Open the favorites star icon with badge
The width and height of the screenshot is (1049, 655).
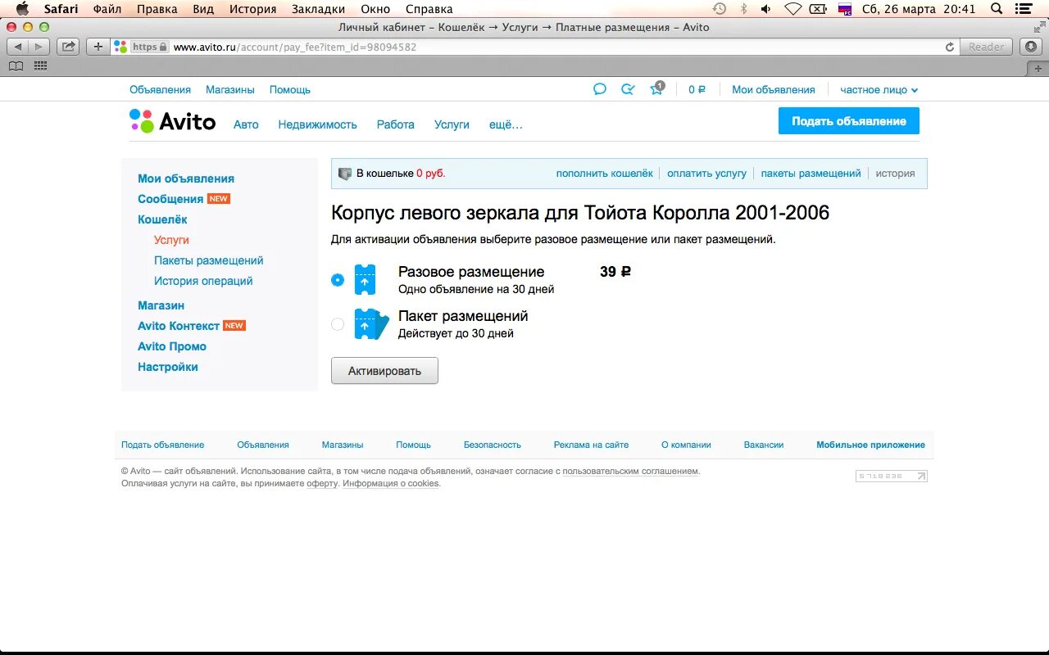coord(657,88)
